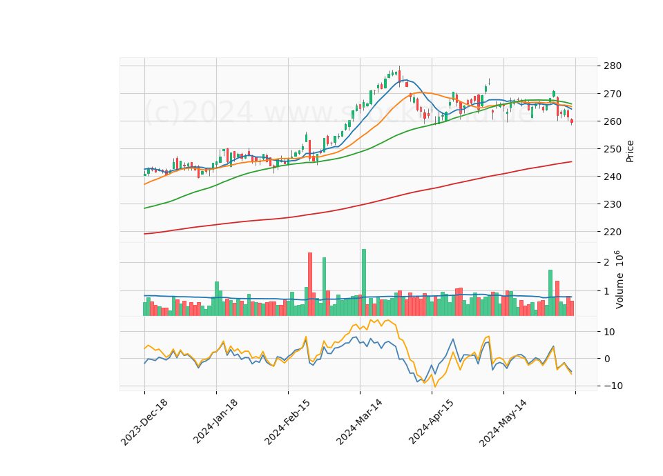Image resolution: width=663 pixels, height=476 pixels.
Task: Click the 2024-Feb-15 date label
Action: pos(287,422)
